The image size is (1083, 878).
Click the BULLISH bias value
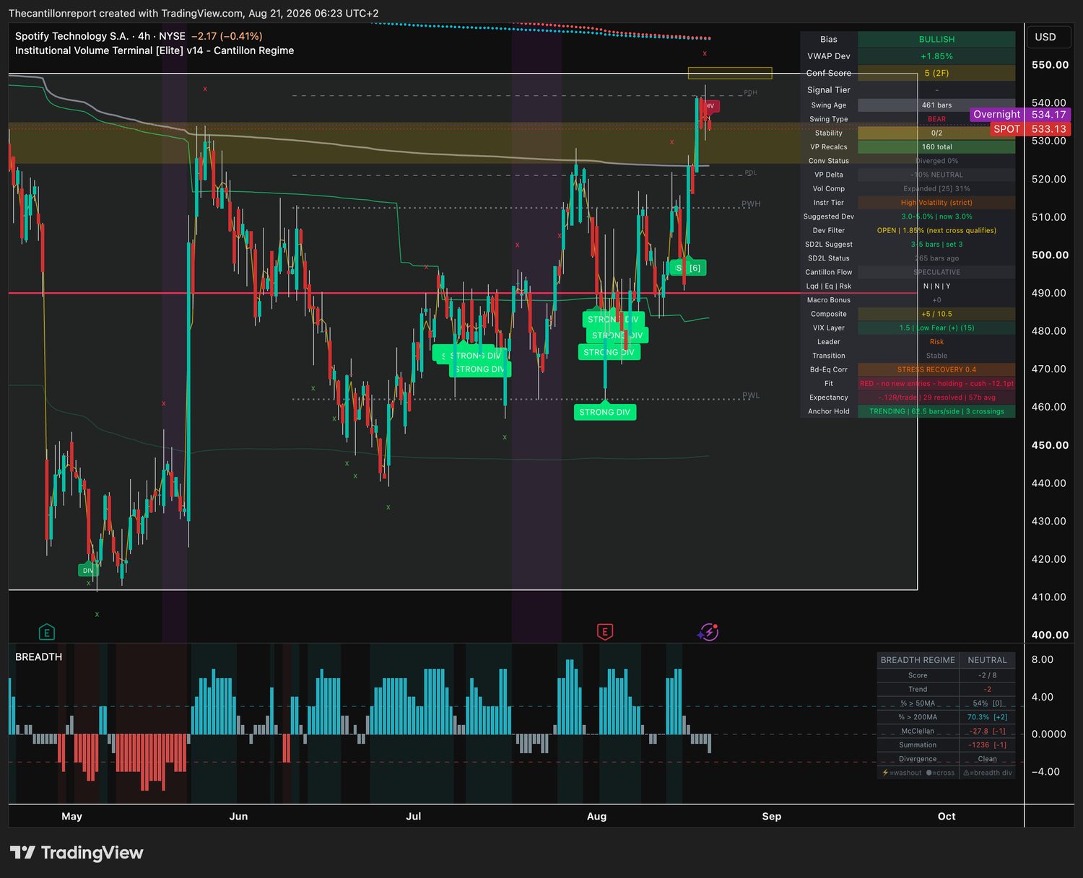(936, 39)
